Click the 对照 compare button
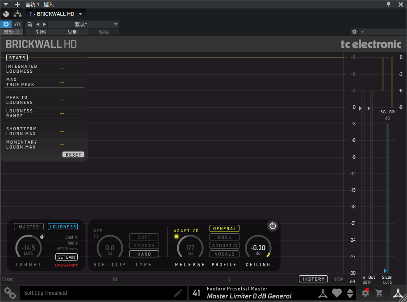The image size is (407, 302). point(41,32)
